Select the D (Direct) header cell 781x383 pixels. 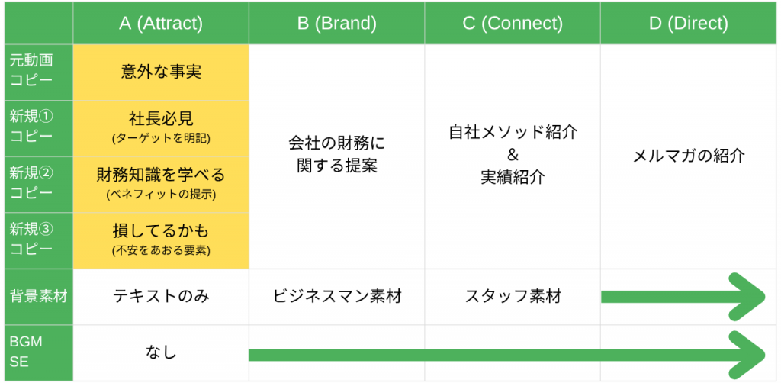(x=689, y=24)
